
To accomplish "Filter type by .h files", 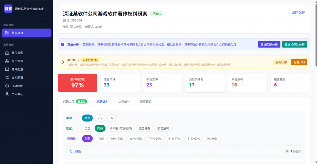I will [111, 118].
